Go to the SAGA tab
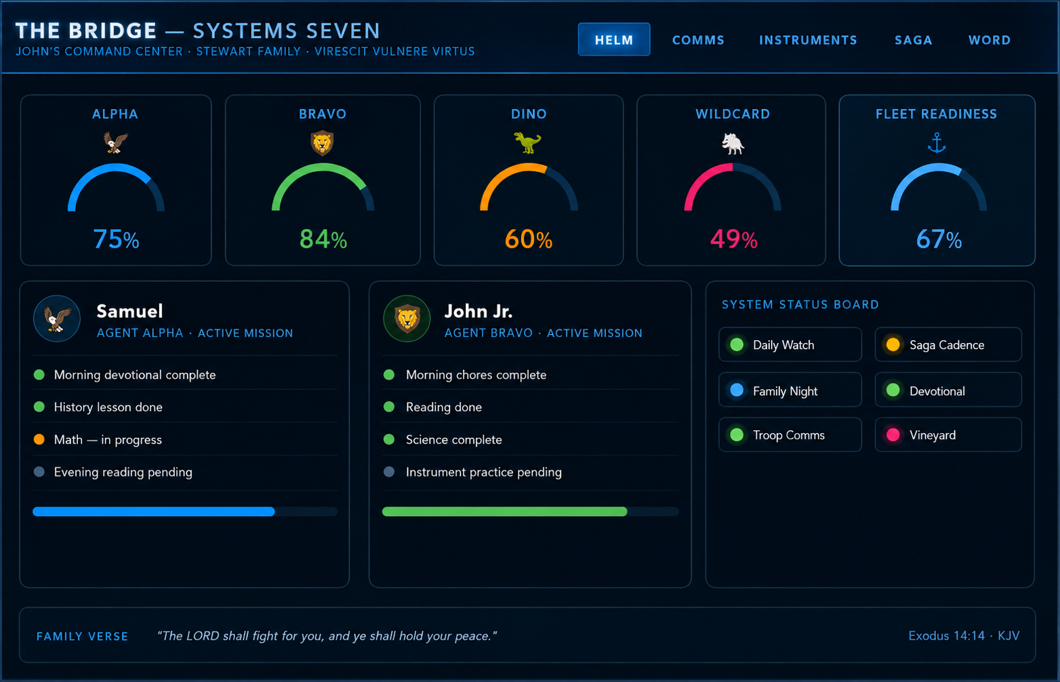 [x=913, y=40]
